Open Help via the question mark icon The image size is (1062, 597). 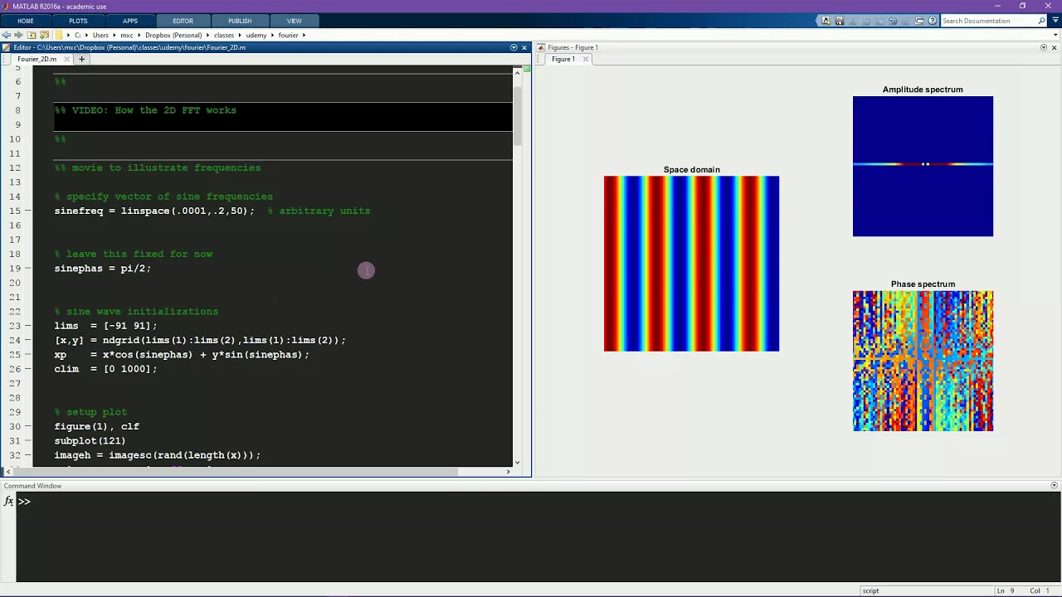pyautogui.click(x=933, y=21)
